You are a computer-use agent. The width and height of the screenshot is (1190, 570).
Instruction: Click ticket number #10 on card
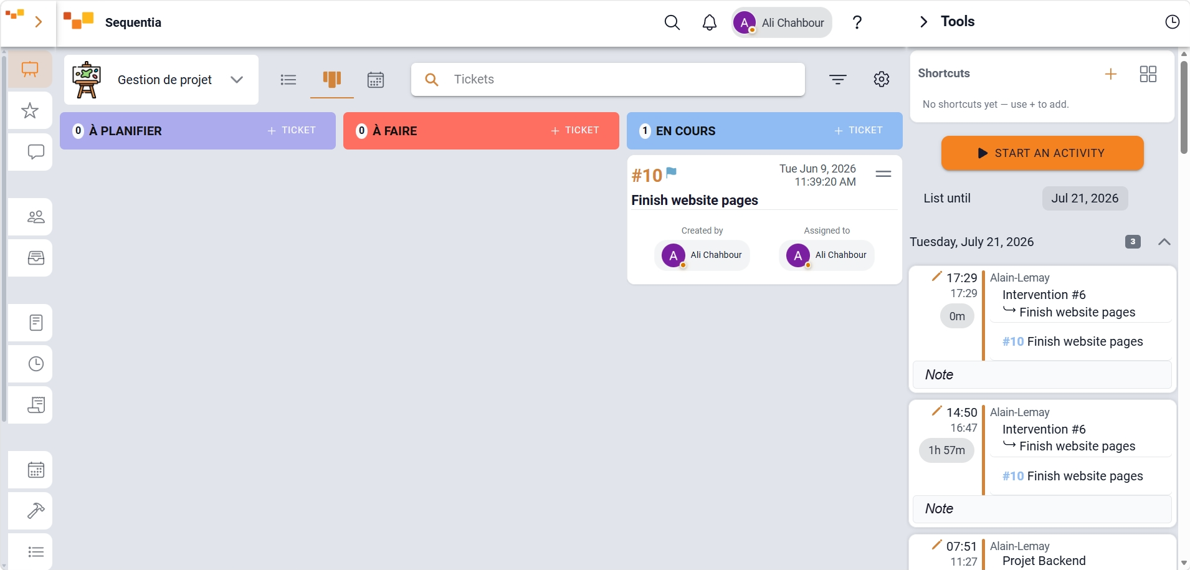647,176
